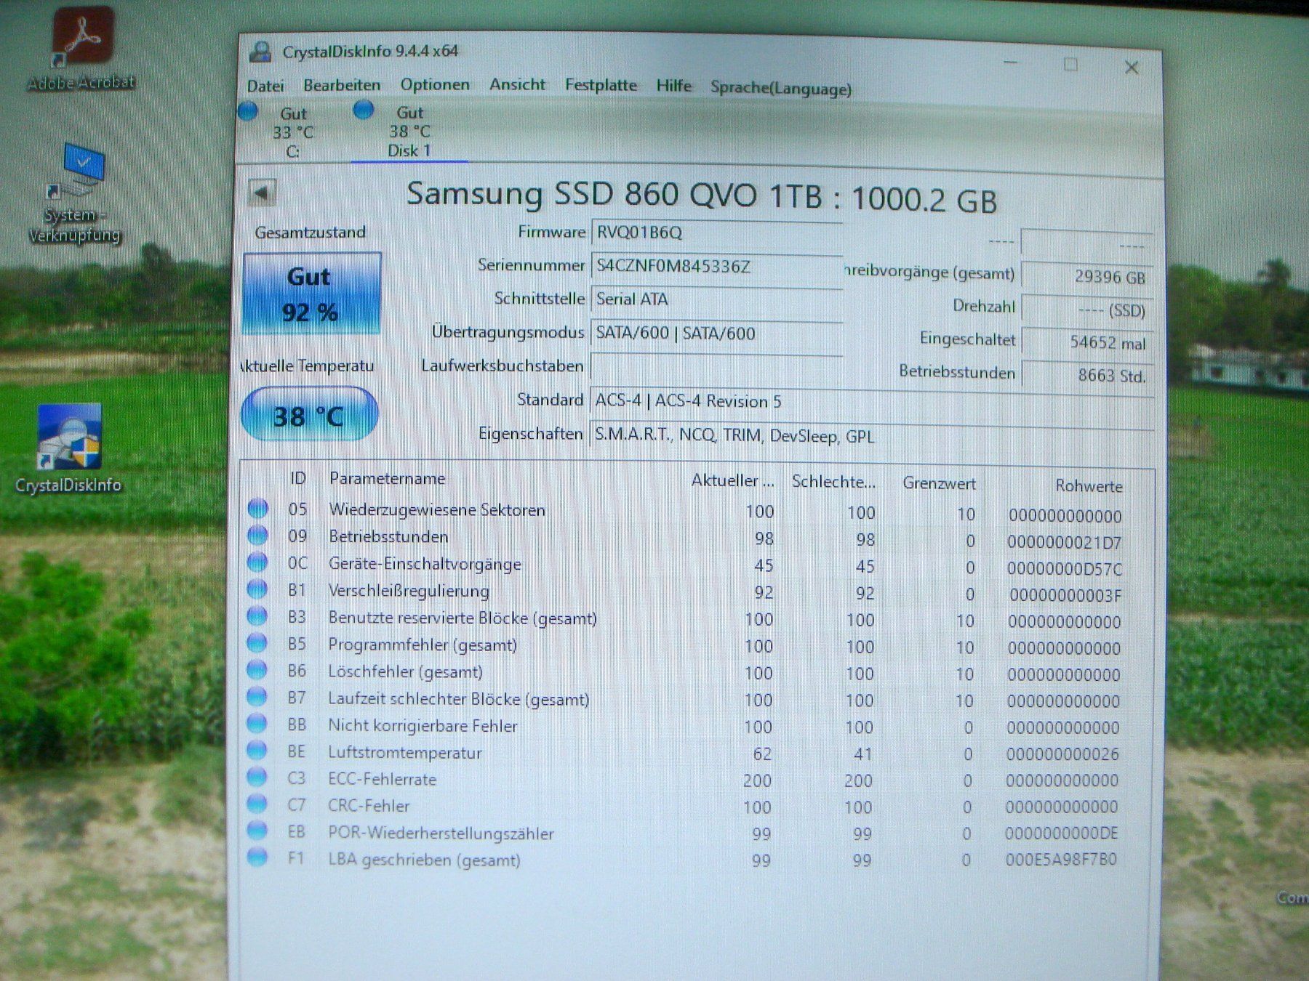Open the Optionen menu
Viewport: 1309px width, 981px height.
435,84
